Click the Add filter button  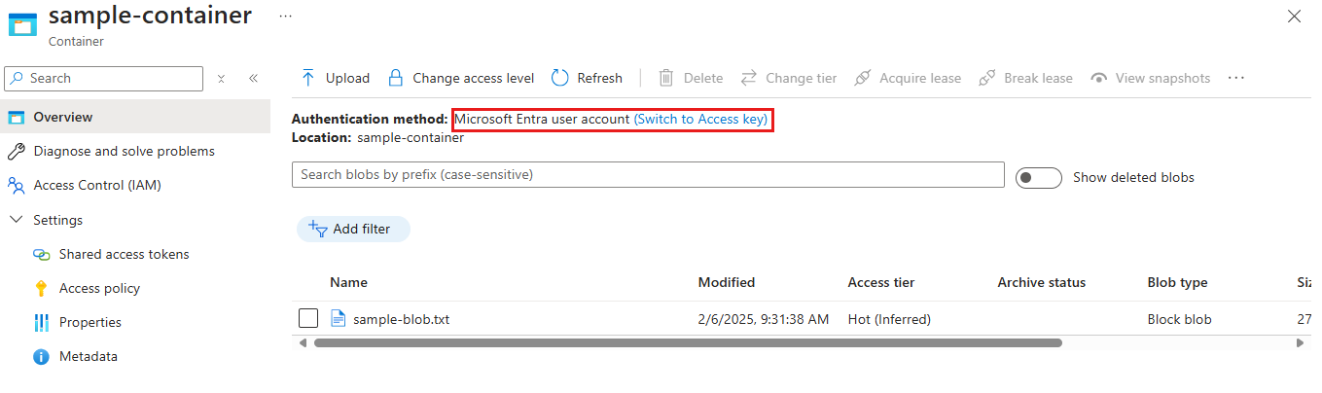(x=353, y=229)
